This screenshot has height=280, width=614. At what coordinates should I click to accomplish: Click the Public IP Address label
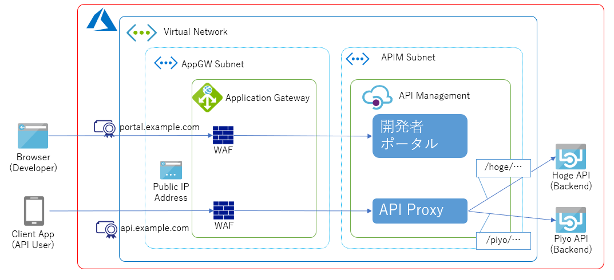171,192
